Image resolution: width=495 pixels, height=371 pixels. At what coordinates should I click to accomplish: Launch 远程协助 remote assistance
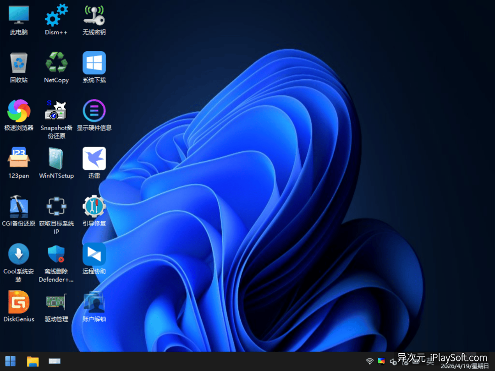(x=94, y=259)
